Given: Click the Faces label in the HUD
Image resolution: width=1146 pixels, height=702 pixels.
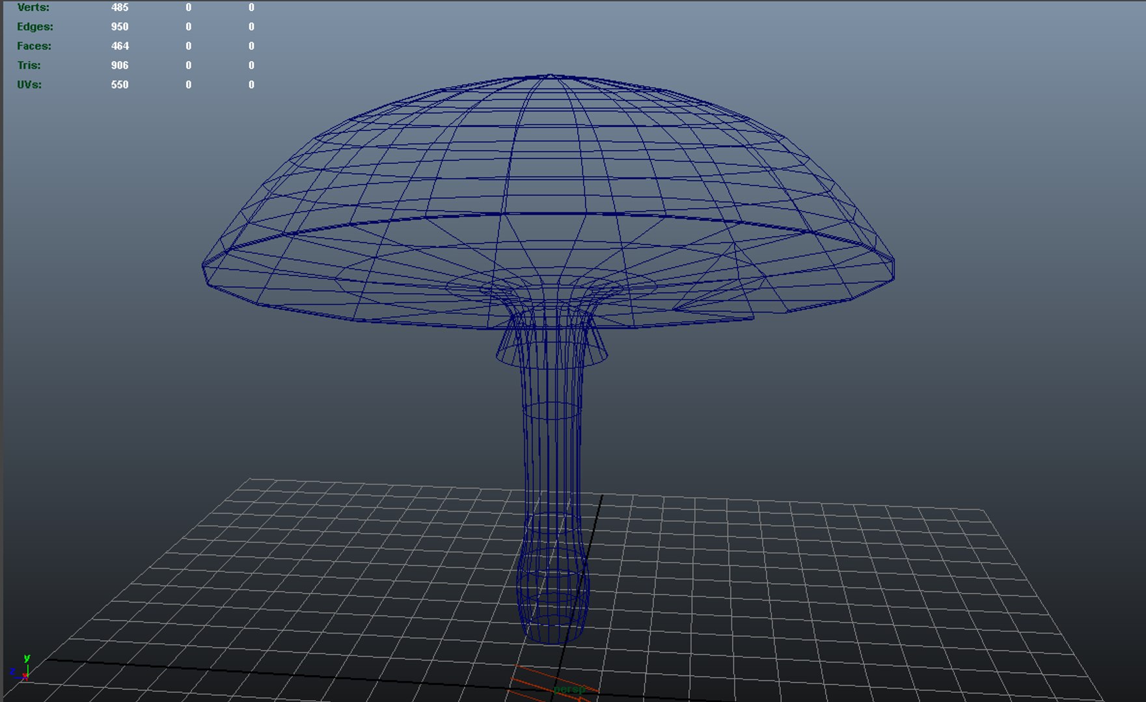Looking at the screenshot, I should (x=34, y=46).
